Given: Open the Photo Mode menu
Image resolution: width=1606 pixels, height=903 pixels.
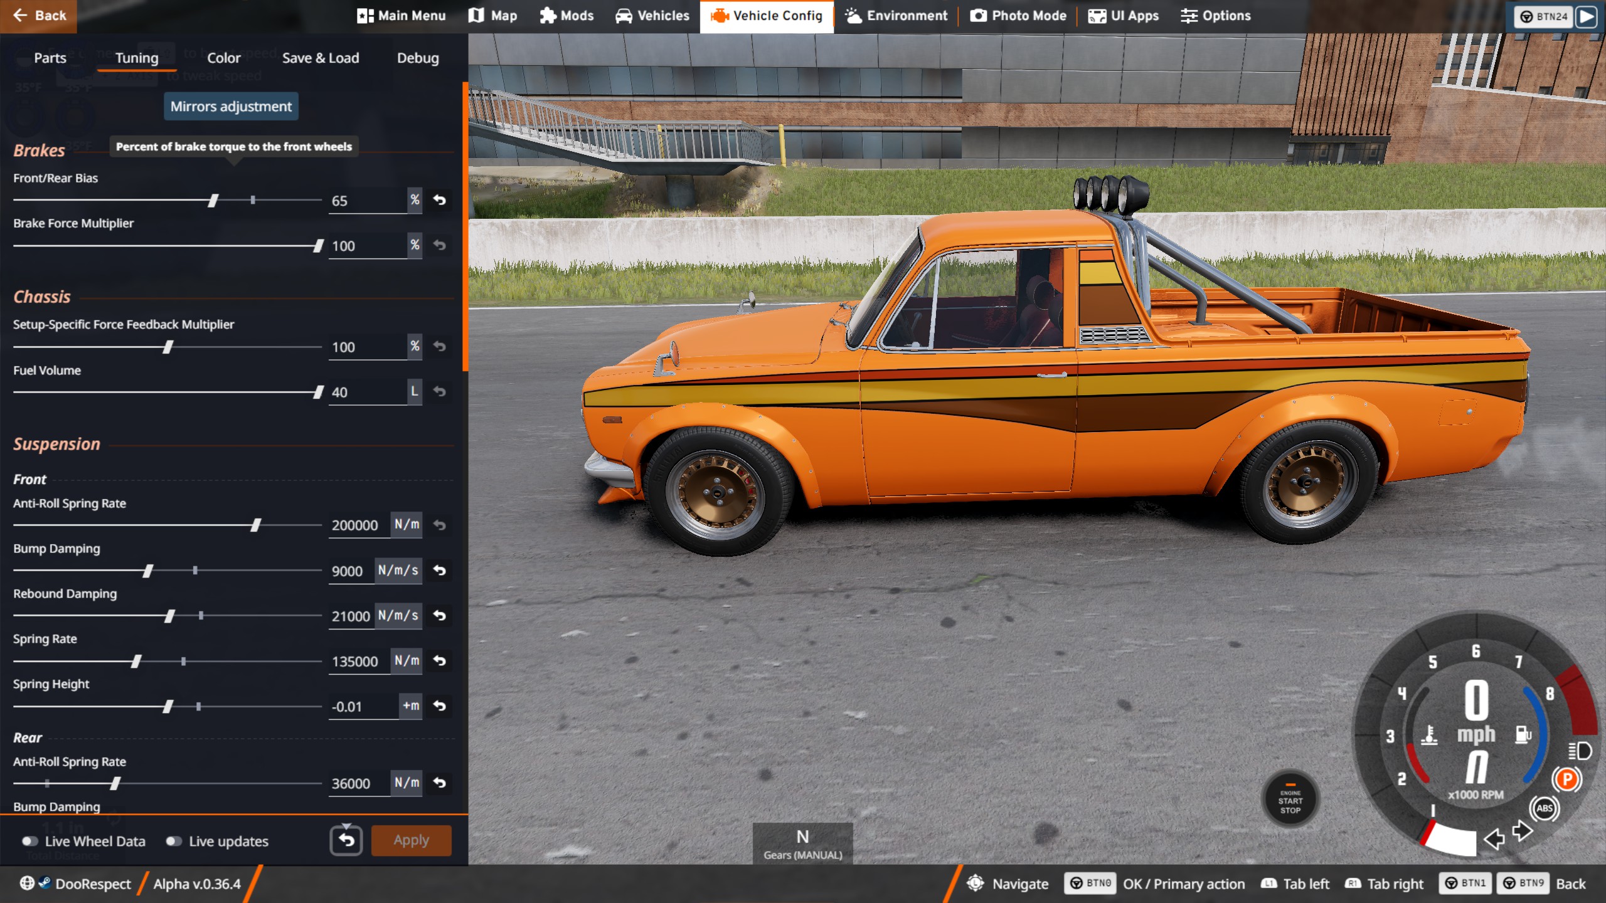Looking at the screenshot, I should click(1018, 16).
